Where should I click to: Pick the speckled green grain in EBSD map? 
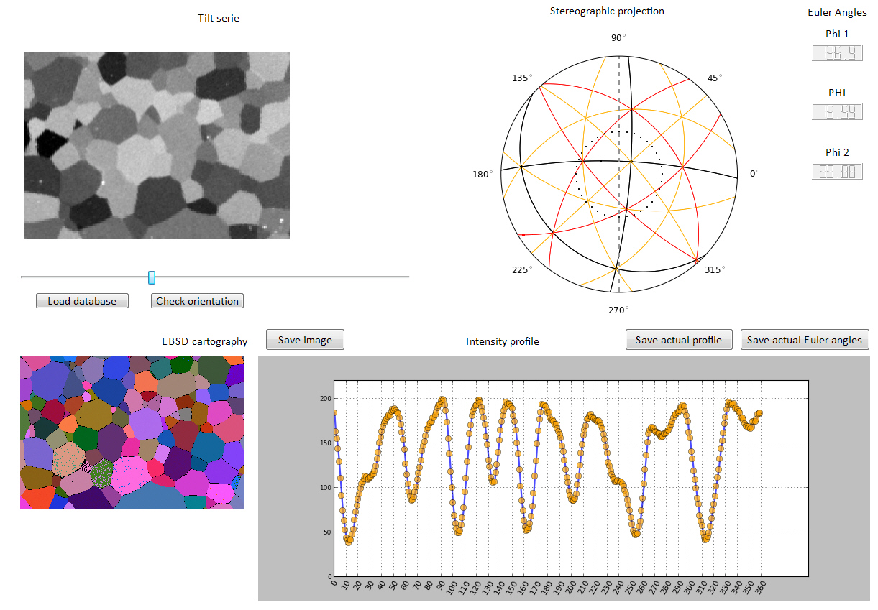point(104,472)
